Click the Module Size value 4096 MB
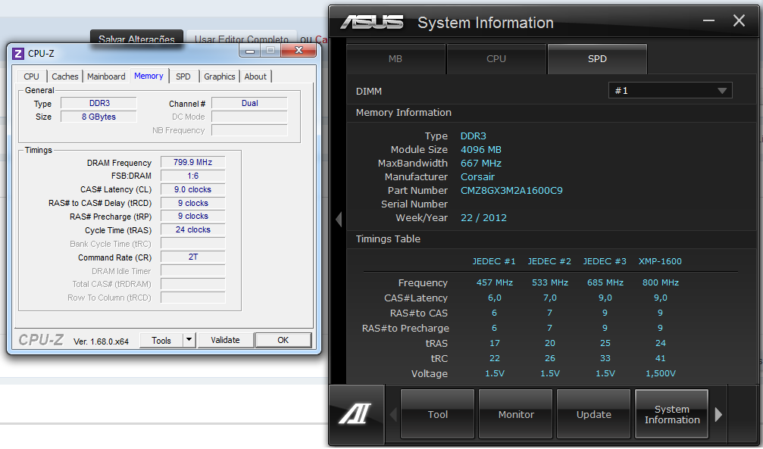Viewport: 763px width, 449px height. (481, 150)
